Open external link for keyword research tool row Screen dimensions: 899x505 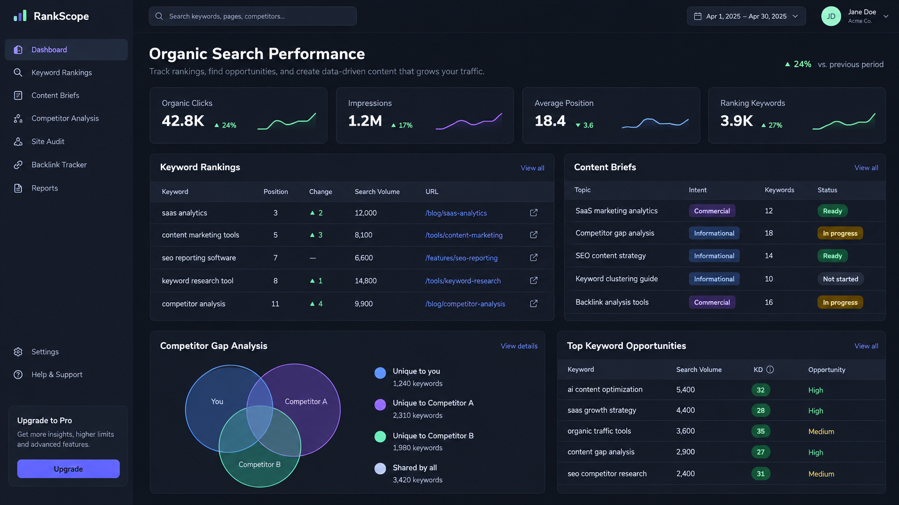[534, 281]
